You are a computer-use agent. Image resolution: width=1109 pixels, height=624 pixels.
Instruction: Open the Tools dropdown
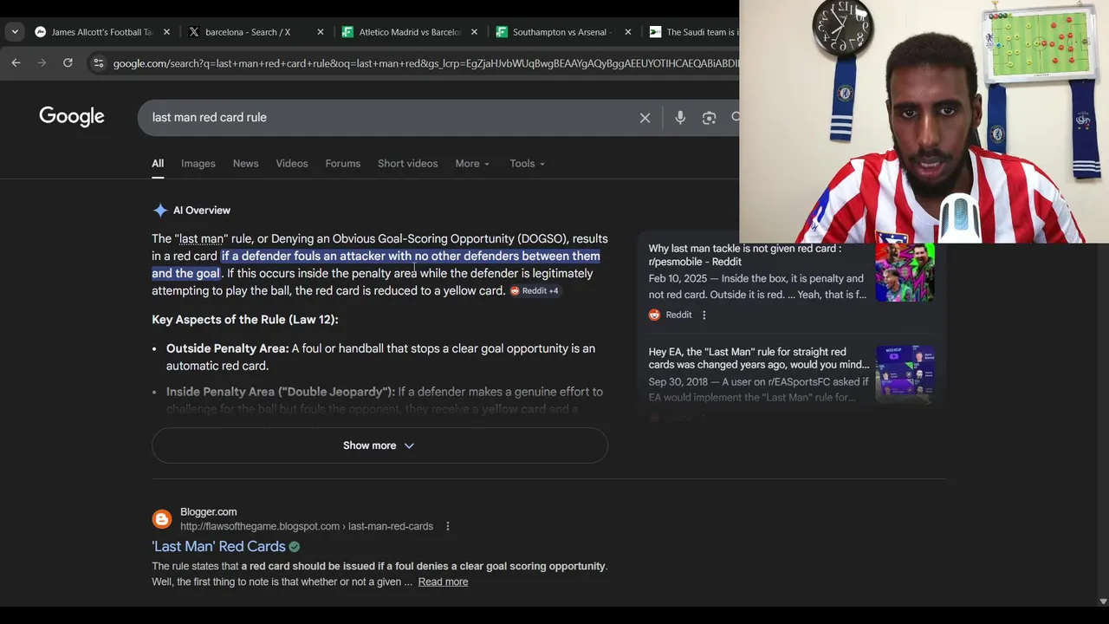pyautogui.click(x=527, y=163)
